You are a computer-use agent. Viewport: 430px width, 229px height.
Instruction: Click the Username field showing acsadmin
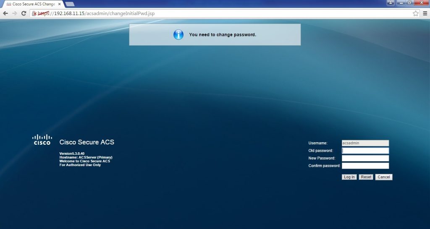[x=365, y=143]
